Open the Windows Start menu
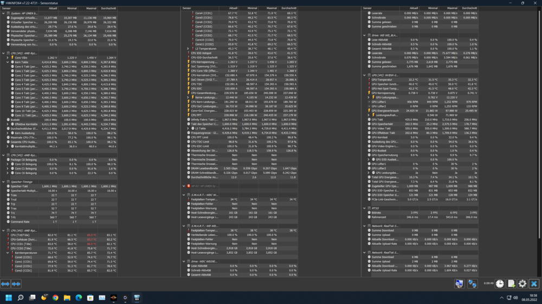 tap(9, 298)
